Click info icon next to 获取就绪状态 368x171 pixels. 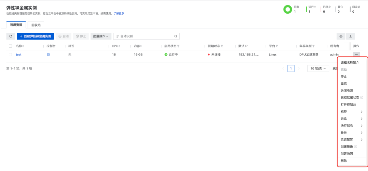[362, 97]
